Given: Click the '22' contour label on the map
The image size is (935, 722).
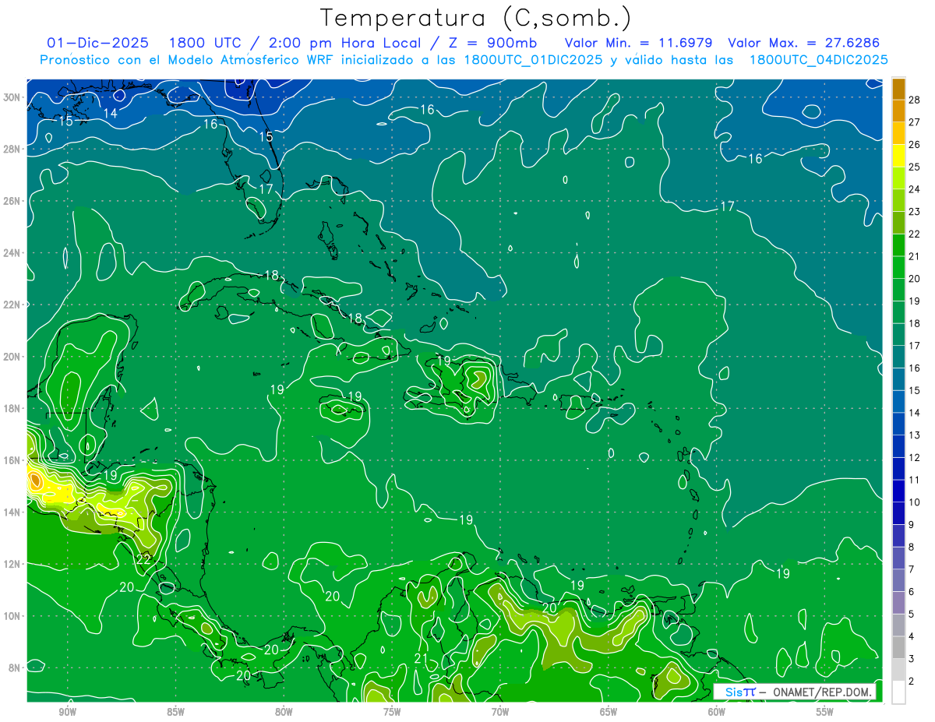Looking at the screenshot, I should (143, 559).
